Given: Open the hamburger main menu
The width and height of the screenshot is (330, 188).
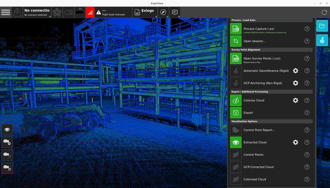Looking at the screenshot, I should [x=6, y=12].
